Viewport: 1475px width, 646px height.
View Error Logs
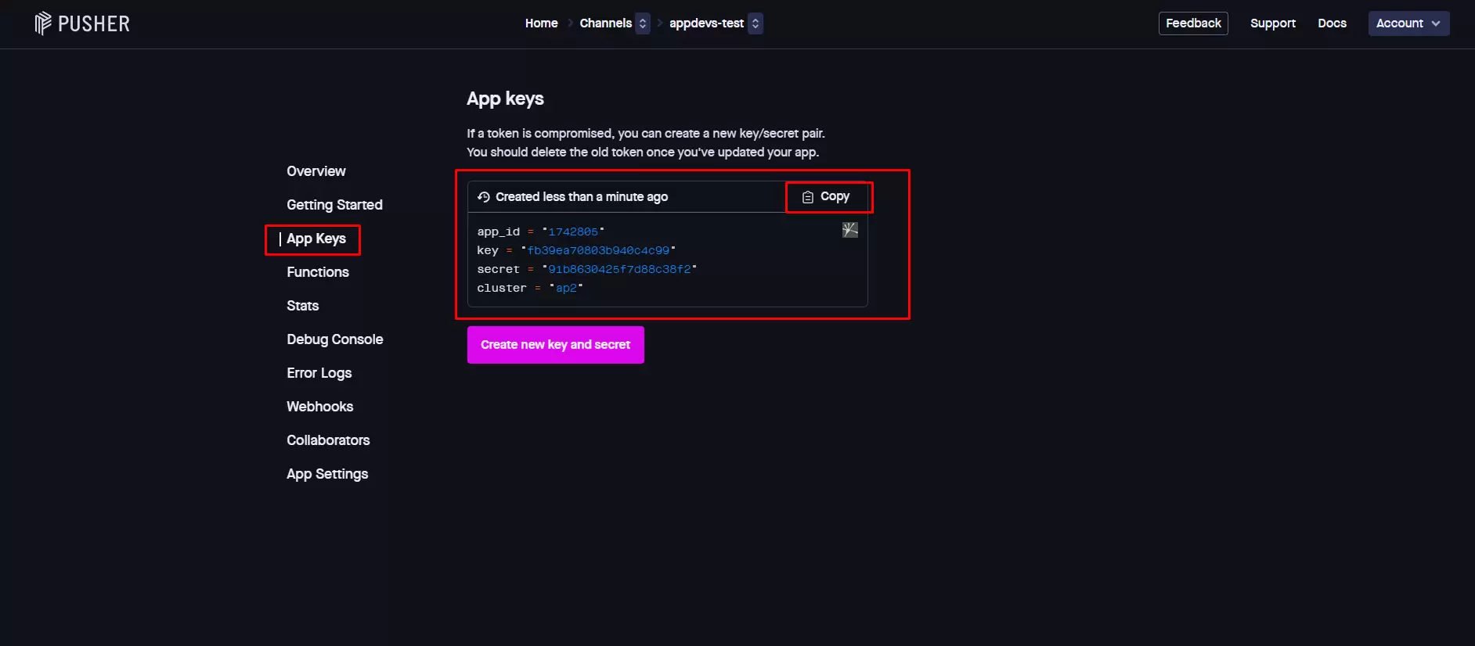319,373
